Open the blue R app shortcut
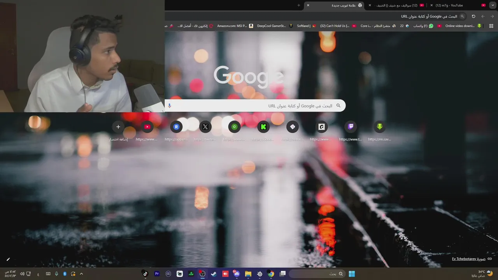Viewport: 498px width, 280px height. (176, 127)
